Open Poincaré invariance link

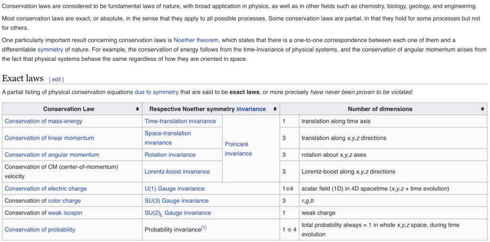pyautogui.click(x=238, y=149)
